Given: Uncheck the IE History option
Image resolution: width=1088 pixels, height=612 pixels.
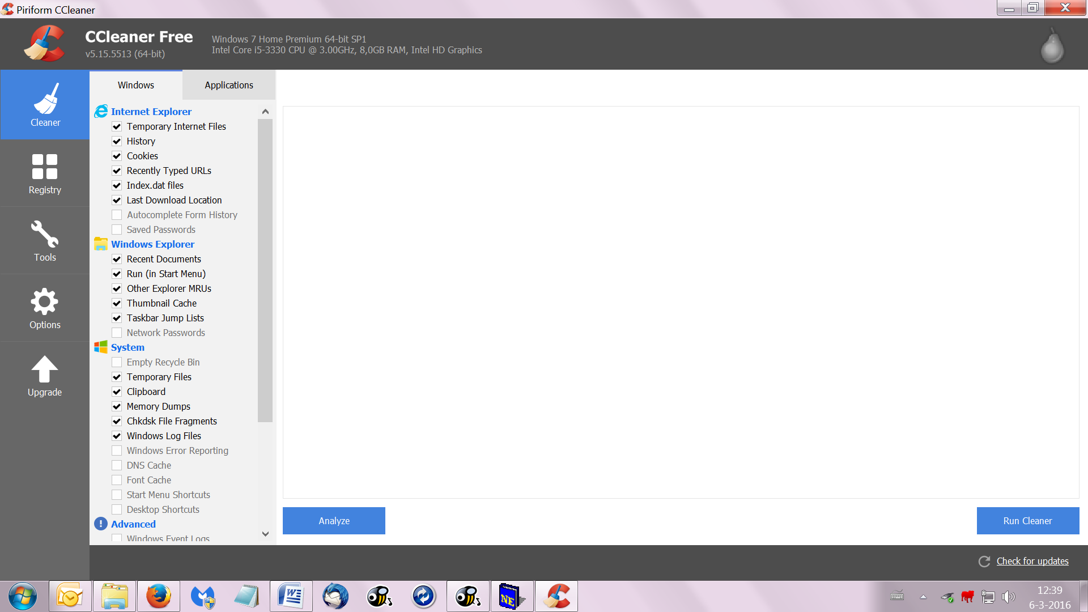Looking at the screenshot, I should (x=117, y=141).
